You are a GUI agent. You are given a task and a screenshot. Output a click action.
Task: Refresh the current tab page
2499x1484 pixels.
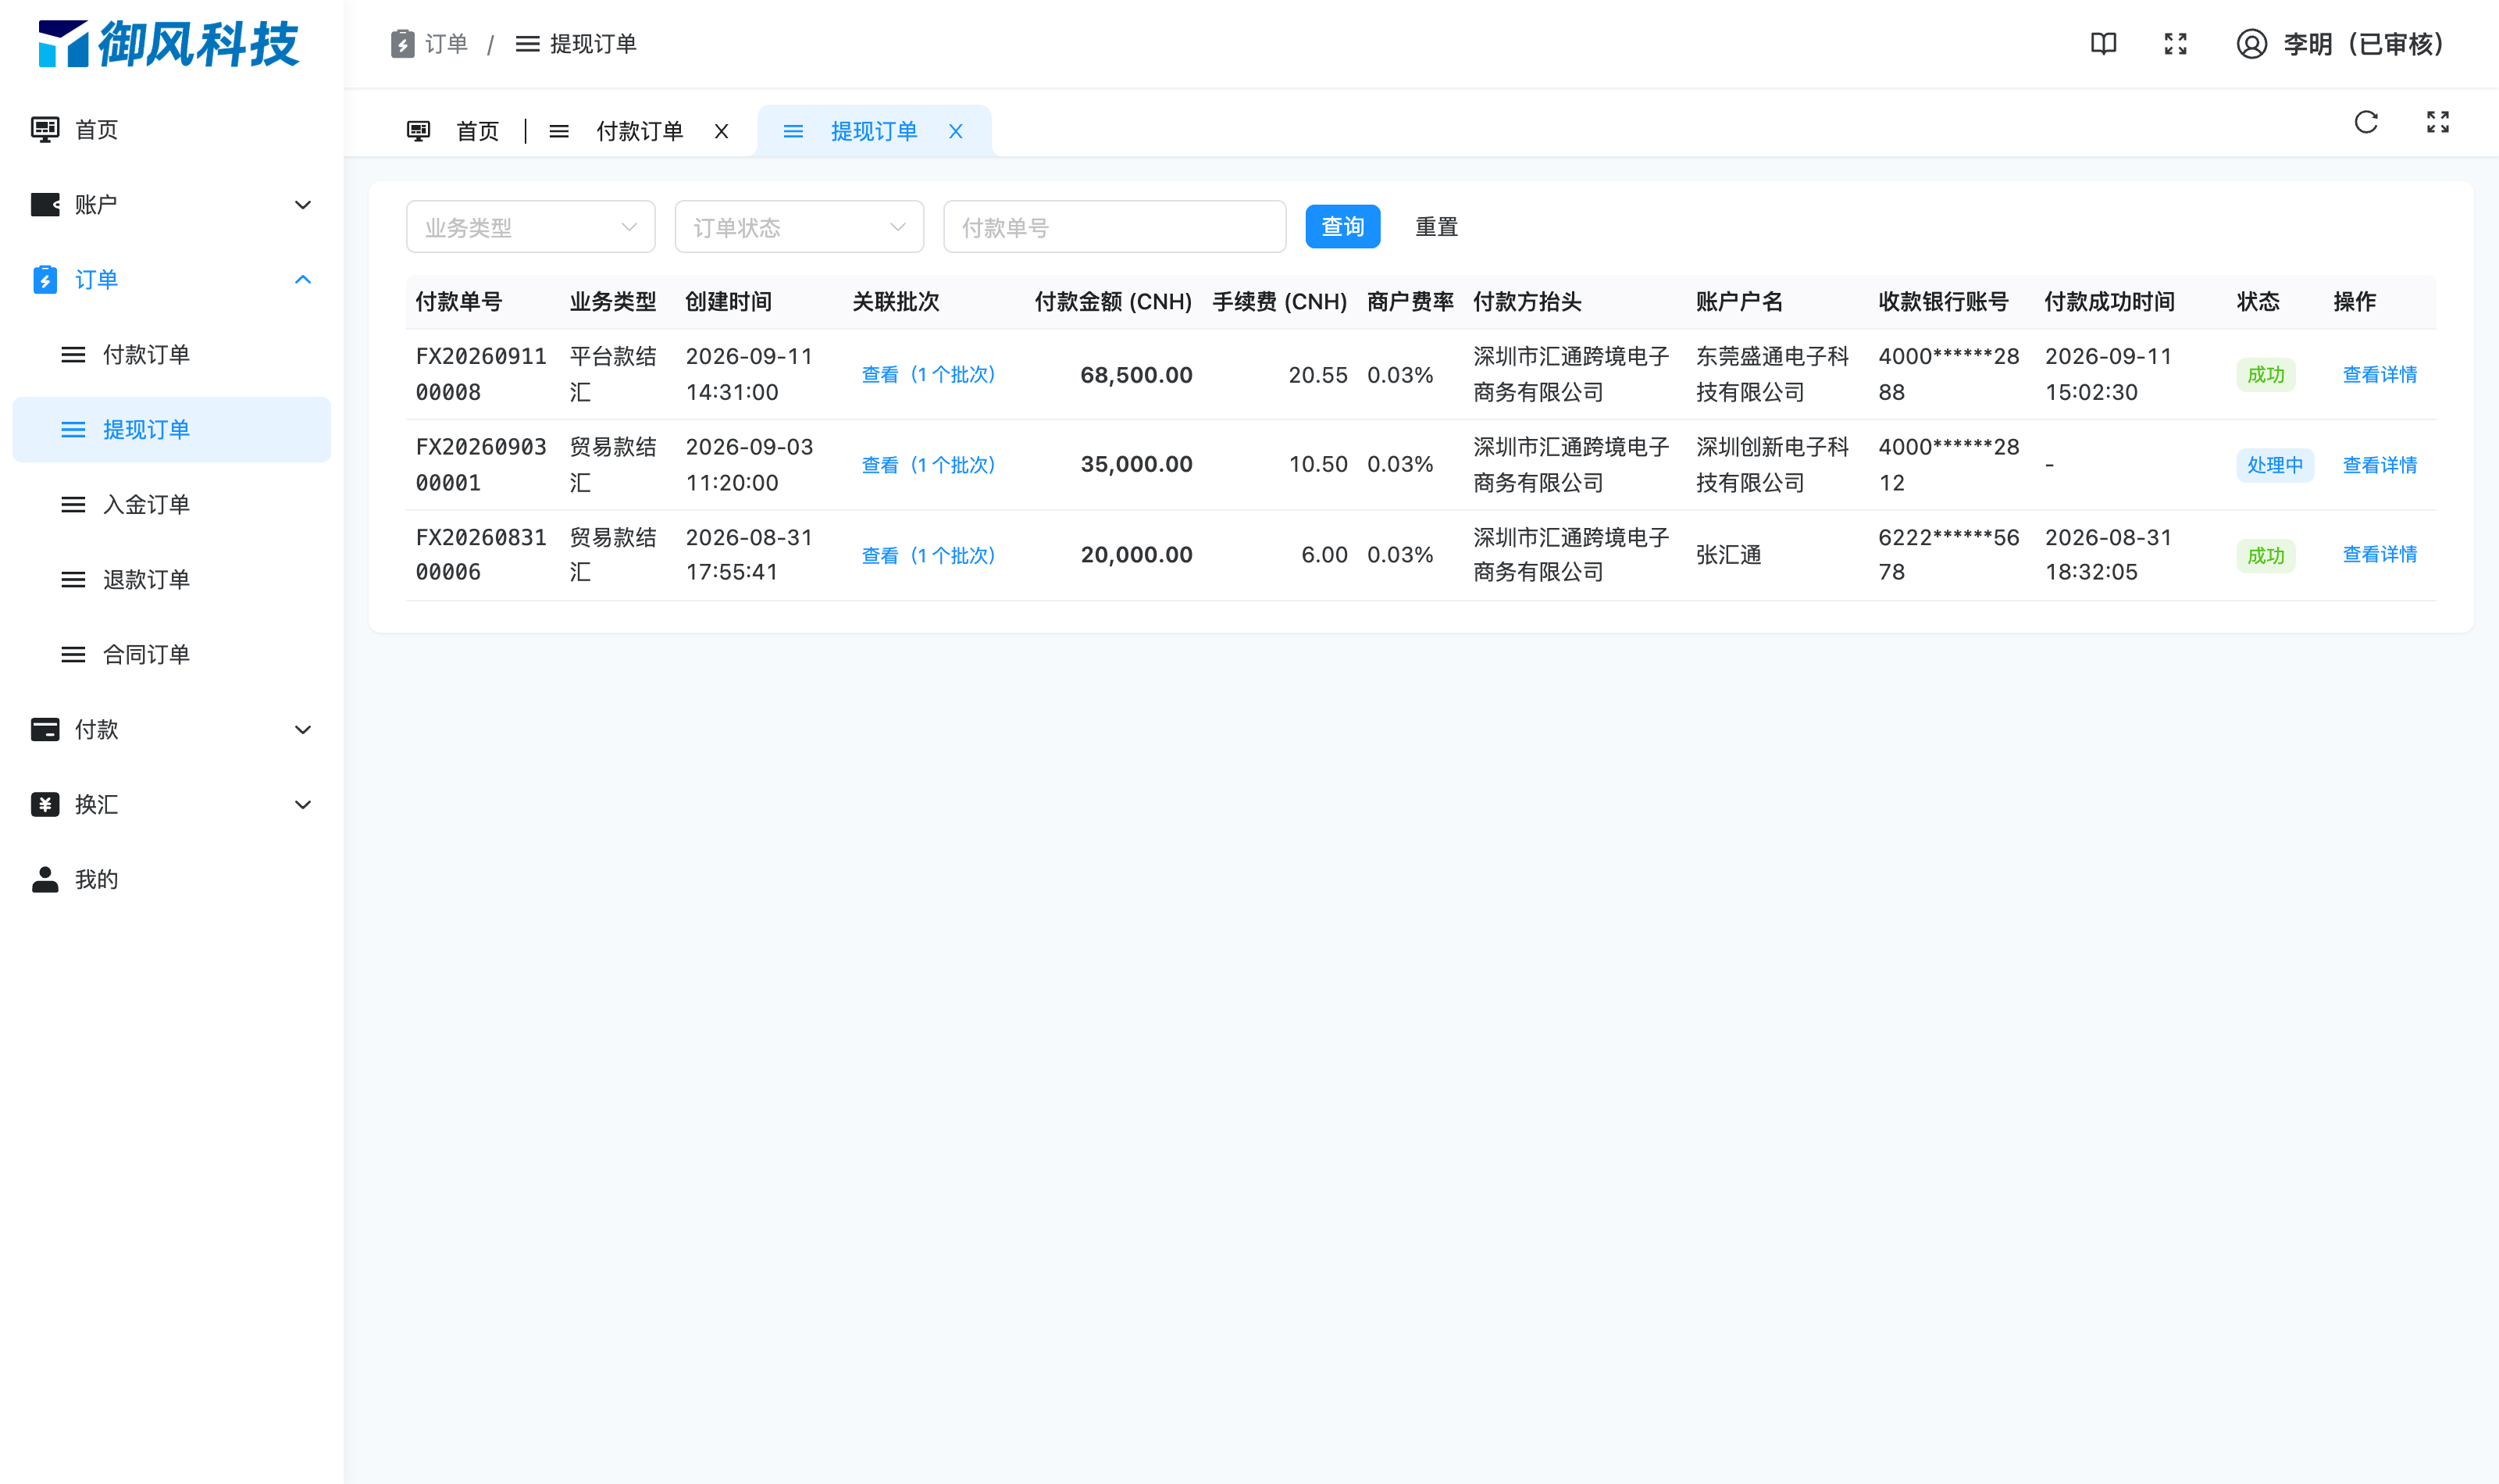[x=2365, y=122]
